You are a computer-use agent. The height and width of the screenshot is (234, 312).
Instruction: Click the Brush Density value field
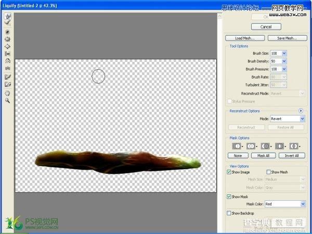click(x=276, y=61)
